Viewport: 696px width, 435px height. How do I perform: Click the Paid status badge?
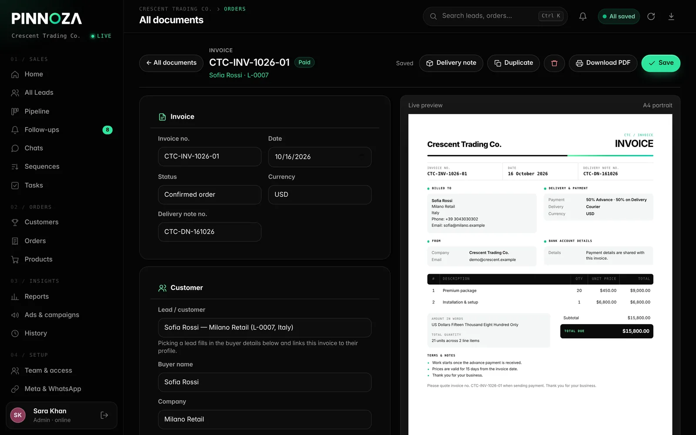click(304, 63)
